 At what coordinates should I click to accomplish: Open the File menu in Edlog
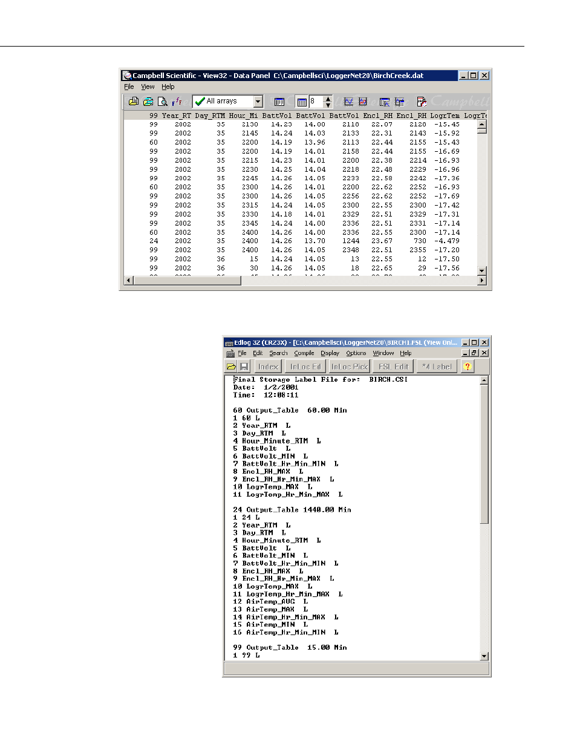(242, 353)
